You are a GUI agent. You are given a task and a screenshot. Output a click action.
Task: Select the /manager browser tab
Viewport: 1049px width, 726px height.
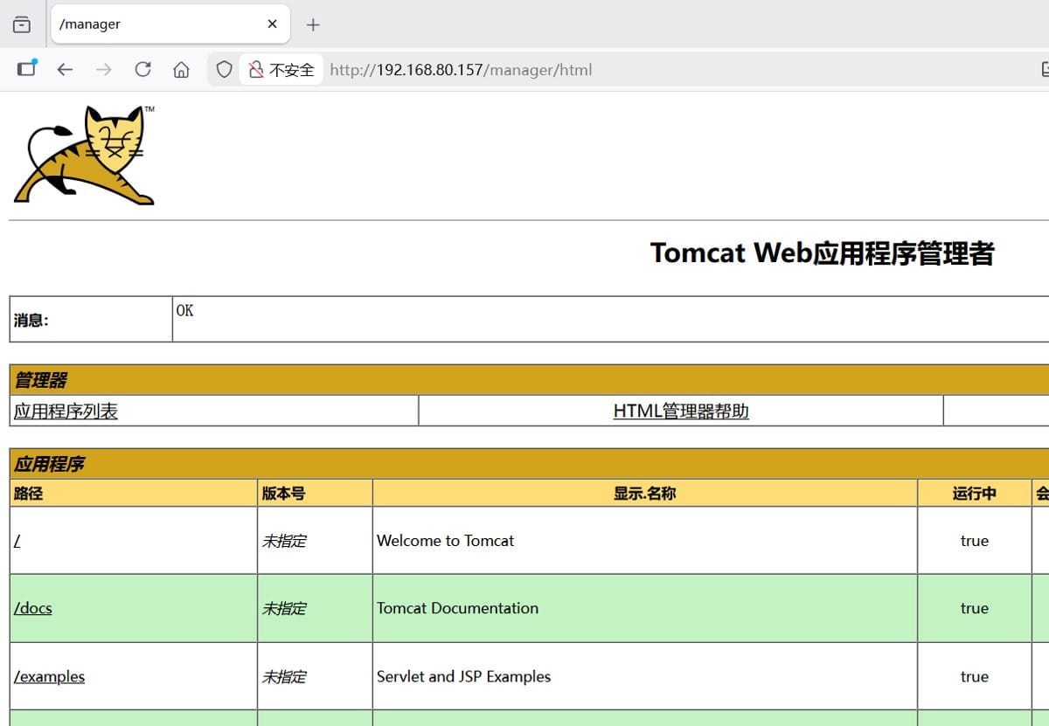(x=170, y=24)
